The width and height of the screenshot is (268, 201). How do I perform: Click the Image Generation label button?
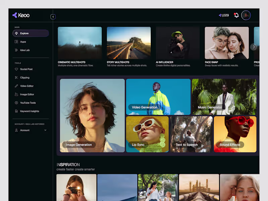(79, 145)
